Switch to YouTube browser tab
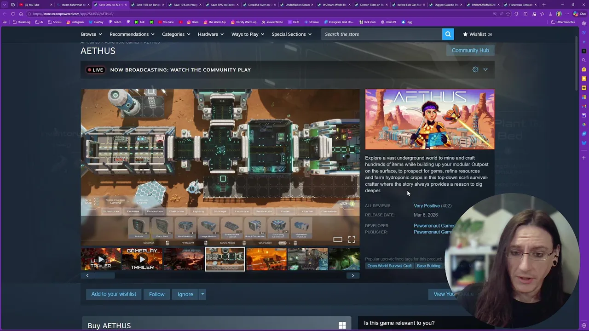Image resolution: width=589 pixels, height=331 pixels. coord(35,5)
